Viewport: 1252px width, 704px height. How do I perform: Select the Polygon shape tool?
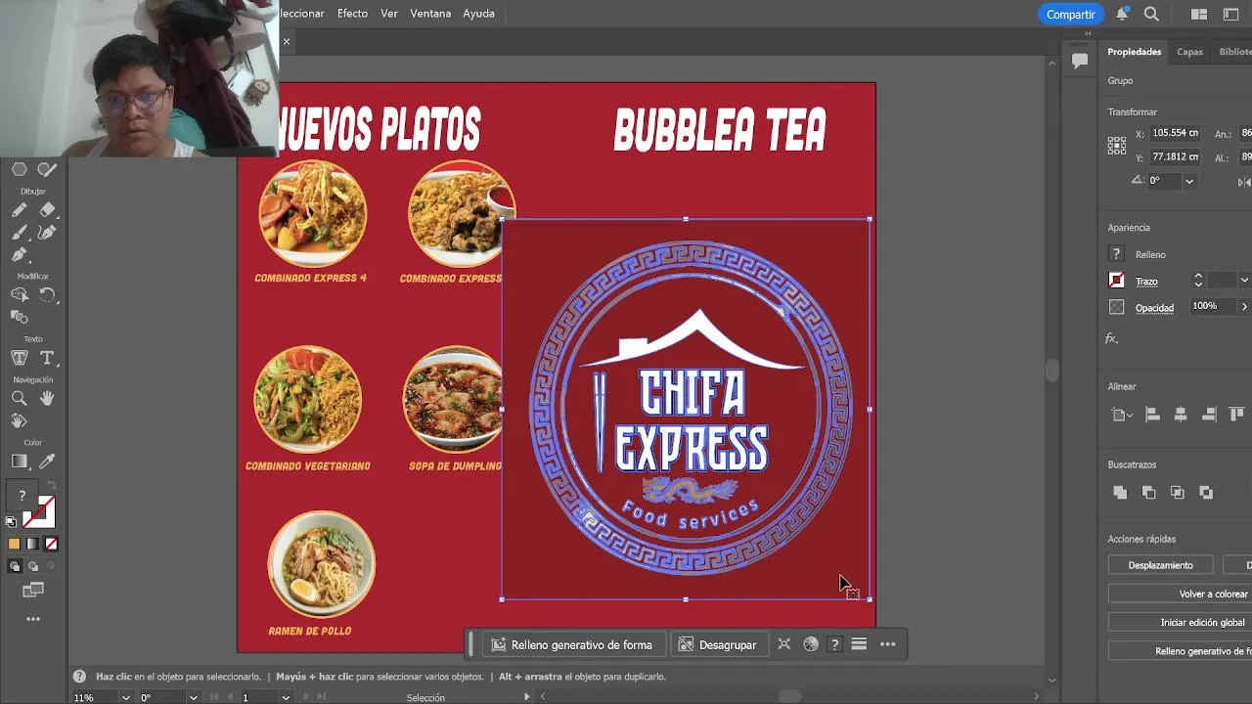[19, 169]
